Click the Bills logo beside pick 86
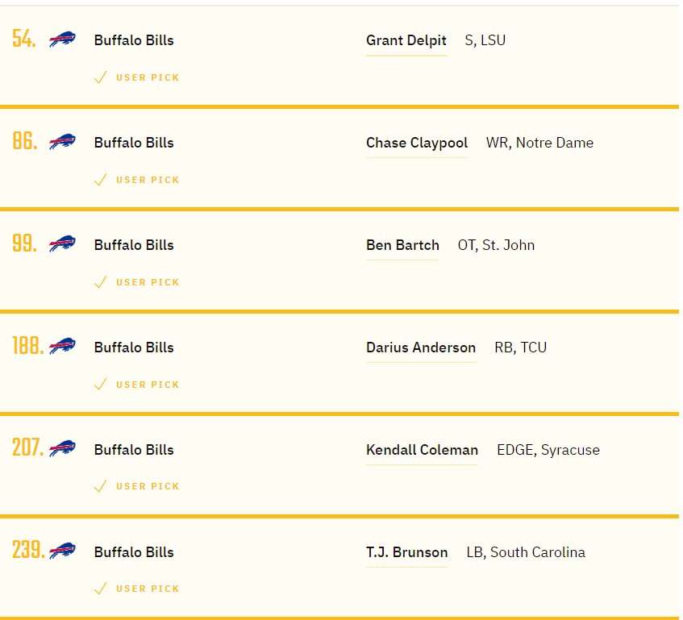Screen dimensions: 683x620 click(62, 142)
